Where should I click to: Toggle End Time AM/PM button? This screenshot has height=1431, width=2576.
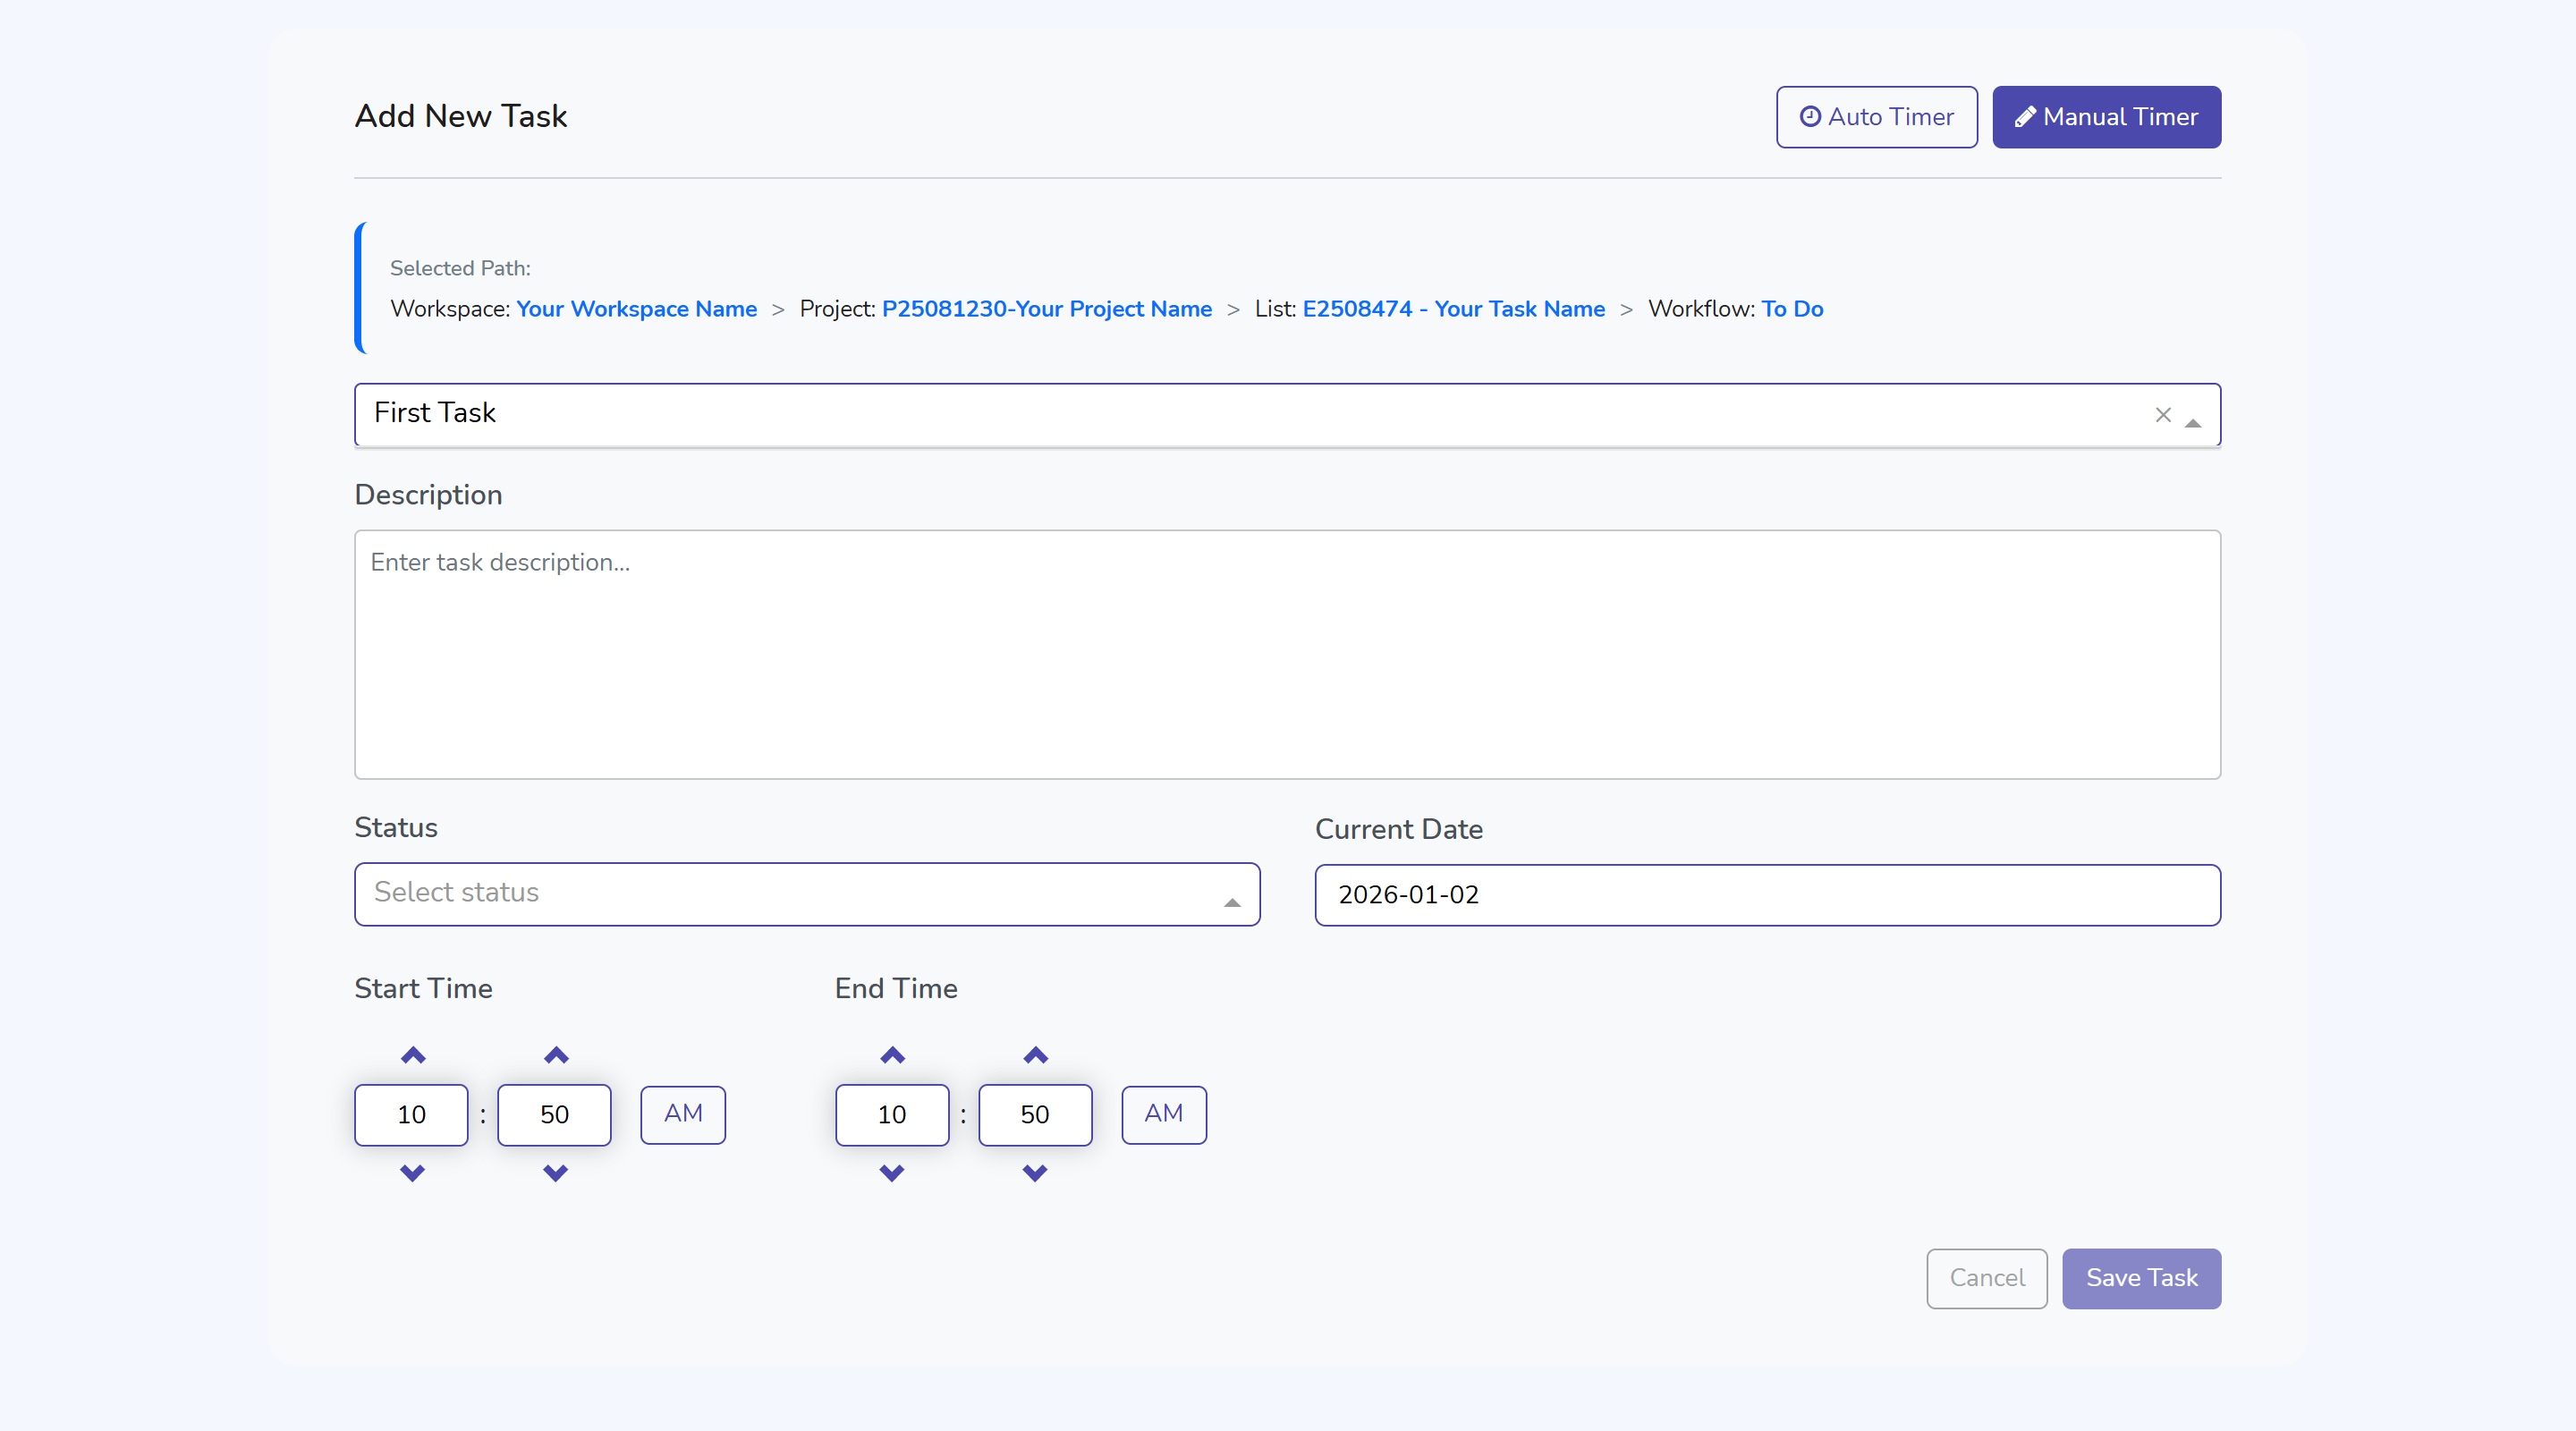click(x=1164, y=1114)
